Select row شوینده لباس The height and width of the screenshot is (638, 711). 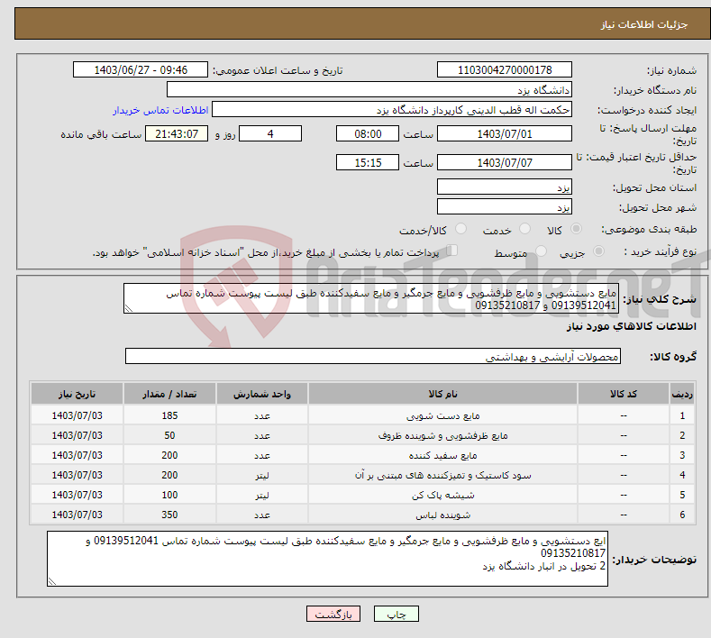tap(362, 515)
